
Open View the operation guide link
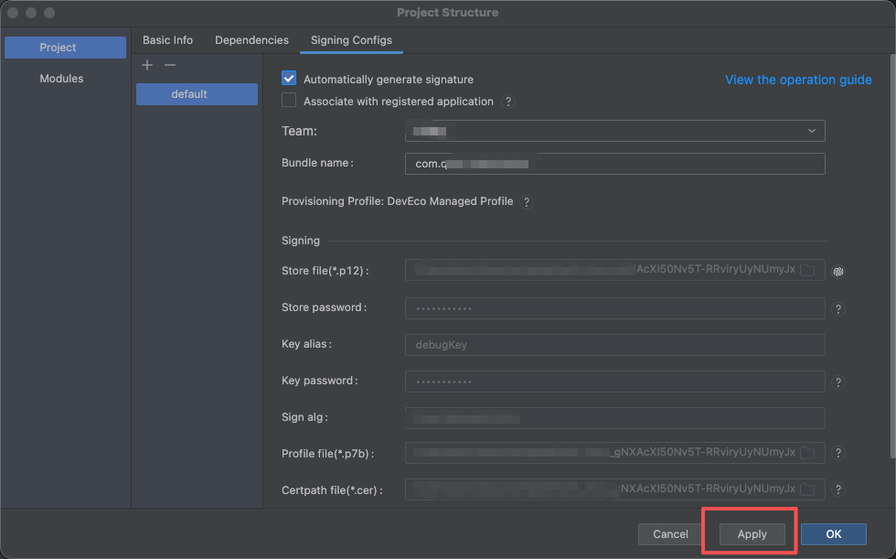point(798,80)
